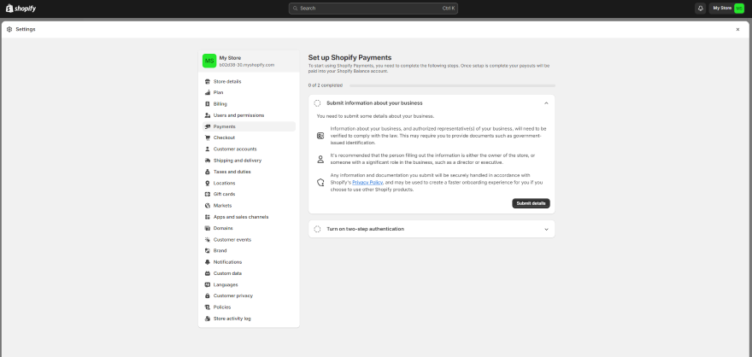This screenshot has width=752, height=357.
Task: Click the Shipping truck icon
Action: pyautogui.click(x=207, y=161)
